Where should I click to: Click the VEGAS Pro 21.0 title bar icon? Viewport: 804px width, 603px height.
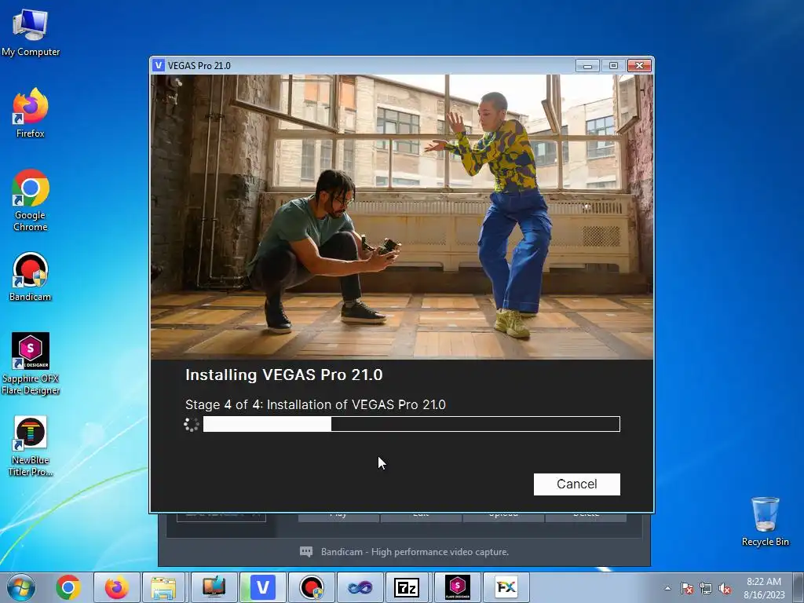click(x=159, y=66)
